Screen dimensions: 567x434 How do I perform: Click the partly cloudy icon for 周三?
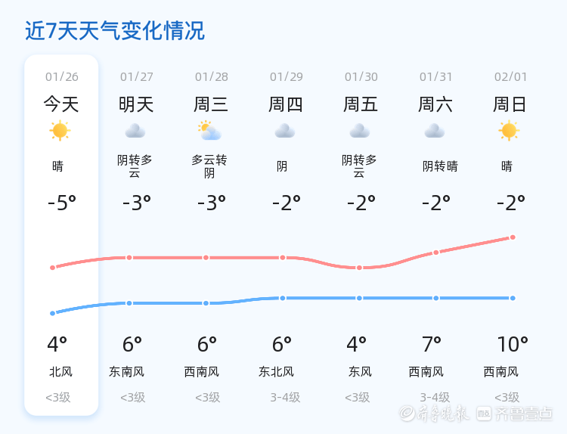(x=209, y=131)
